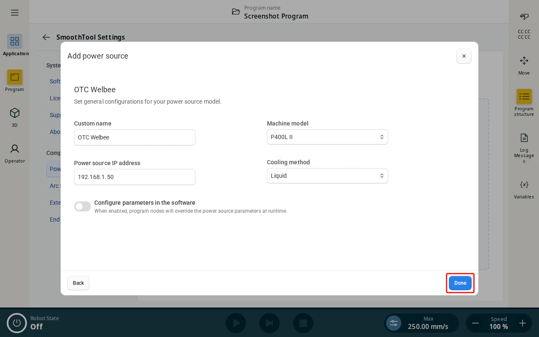The height and width of the screenshot is (337, 539).
Task: Enable Configure parameters in the software
Action: click(x=83, y=206)
